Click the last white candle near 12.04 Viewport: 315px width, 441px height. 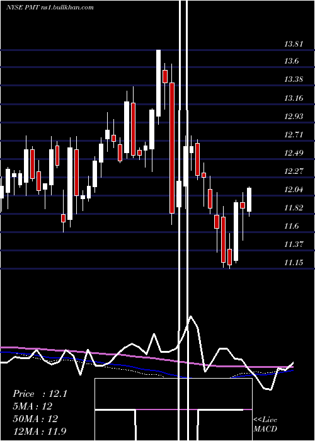(249, 201)
